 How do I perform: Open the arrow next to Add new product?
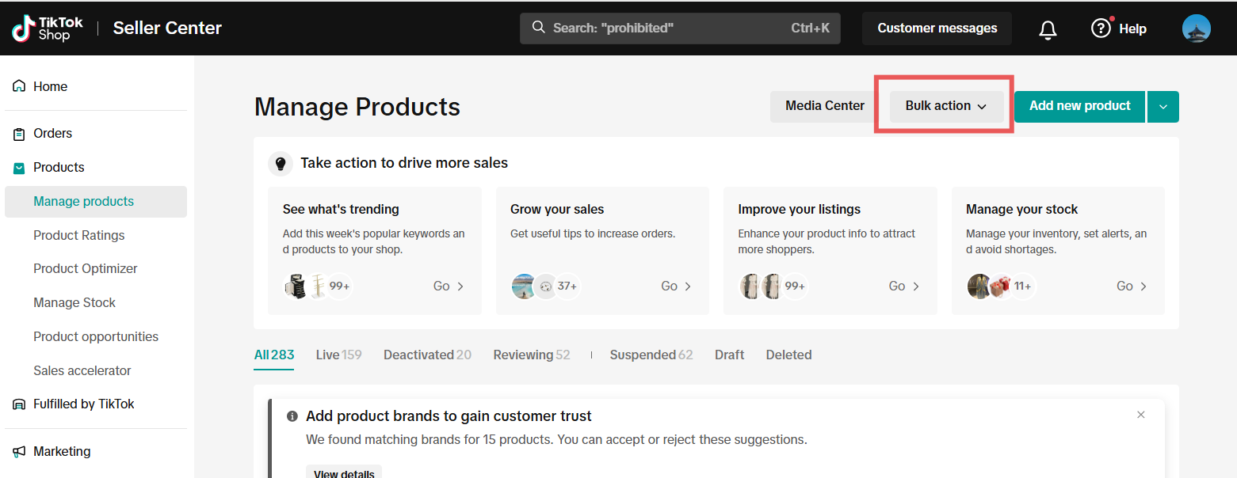(1163, 107)
